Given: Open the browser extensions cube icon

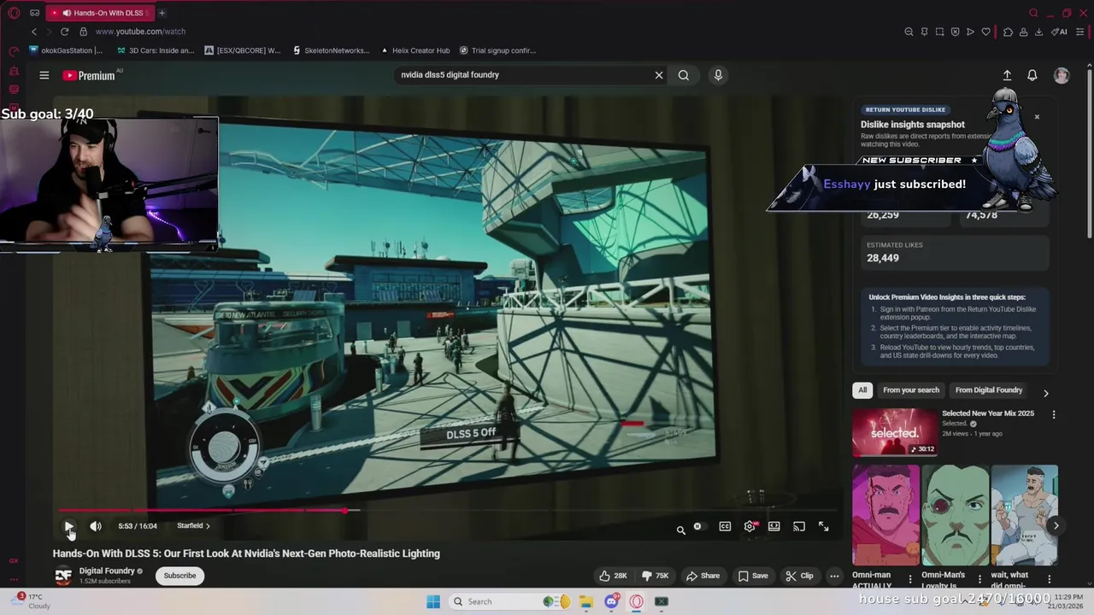Looking at the screenshot, I should 1008,32.
